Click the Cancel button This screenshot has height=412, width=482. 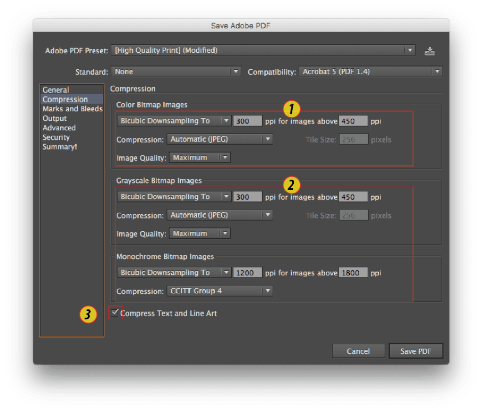click(x=358, y=350)
